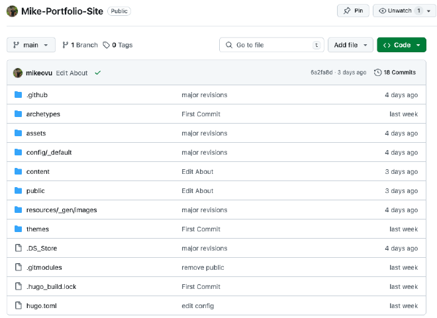Open the resources/_gen/images folder
The height and width of the screenshot is (318, 437).
[x=62, y=210]
